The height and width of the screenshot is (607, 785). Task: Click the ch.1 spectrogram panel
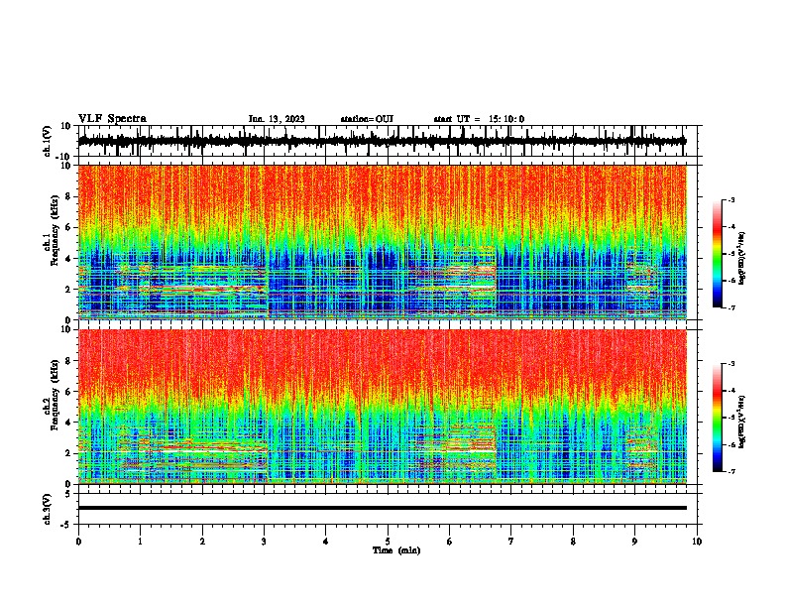(382, 242)
